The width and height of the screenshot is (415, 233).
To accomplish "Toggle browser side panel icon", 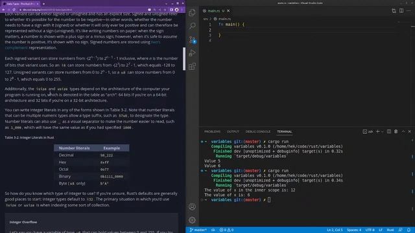I will pyautogui.click(x=171, y=10).
